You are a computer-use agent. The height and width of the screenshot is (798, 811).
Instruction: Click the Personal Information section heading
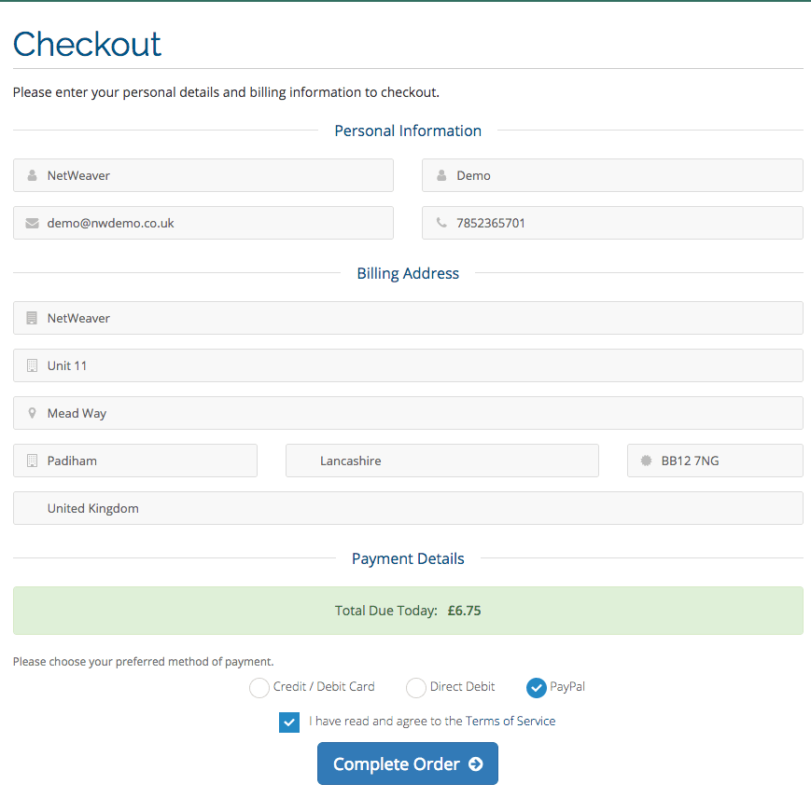click(x=408, y=131)
